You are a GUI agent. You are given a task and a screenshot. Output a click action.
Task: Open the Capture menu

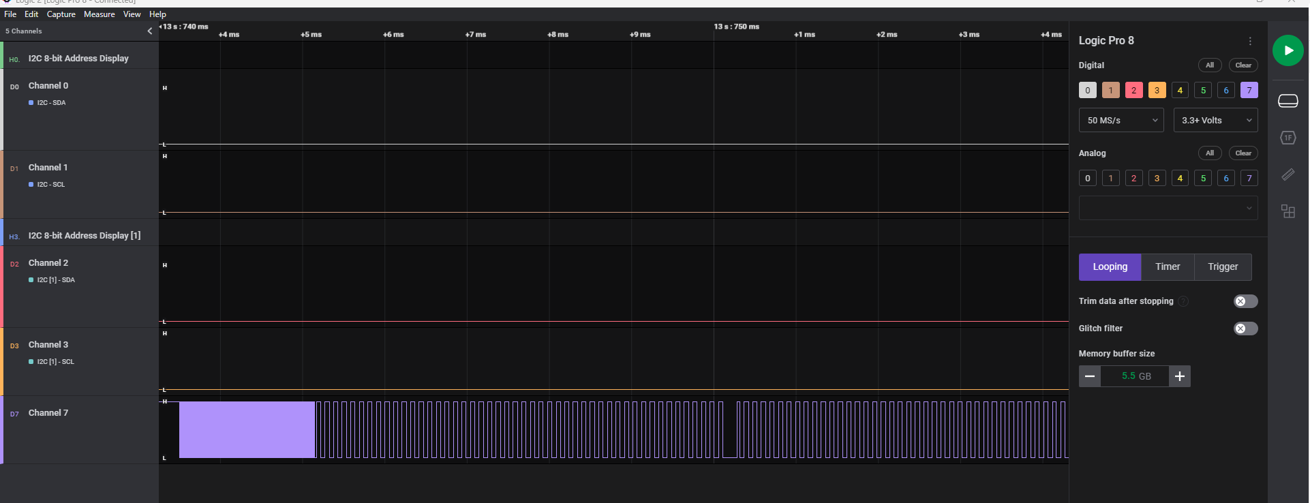pos(61,14)
